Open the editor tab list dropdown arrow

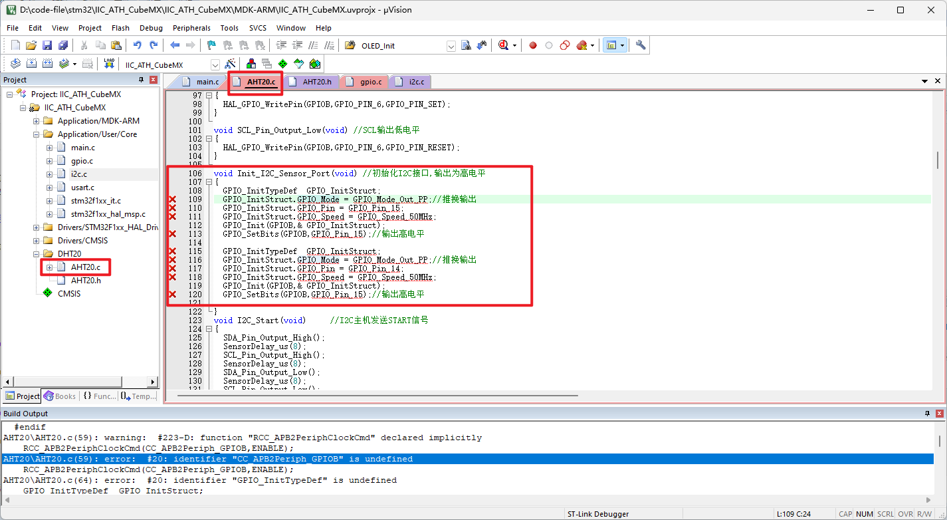925,81
